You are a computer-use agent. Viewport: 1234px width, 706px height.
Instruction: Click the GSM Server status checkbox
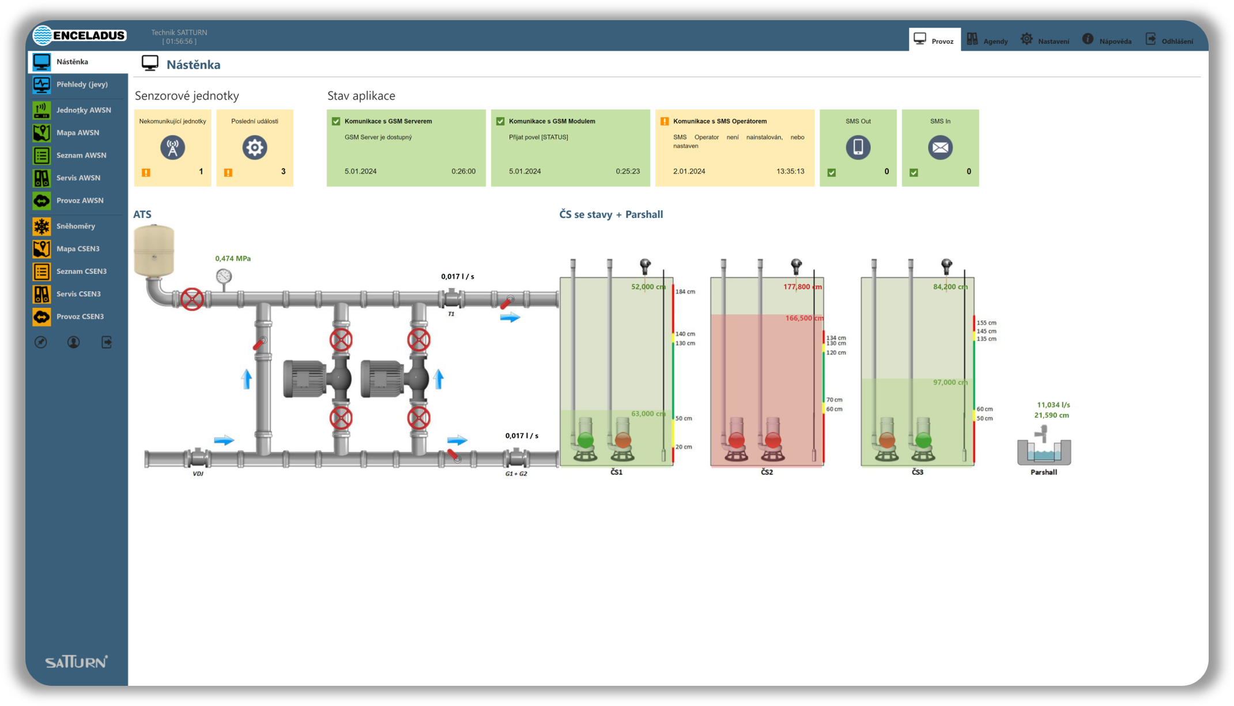pos(336,121)
